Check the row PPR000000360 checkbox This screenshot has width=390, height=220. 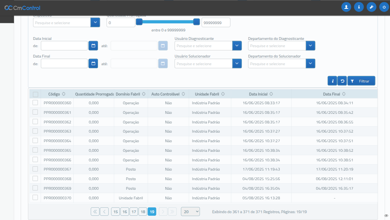point(35,103)
